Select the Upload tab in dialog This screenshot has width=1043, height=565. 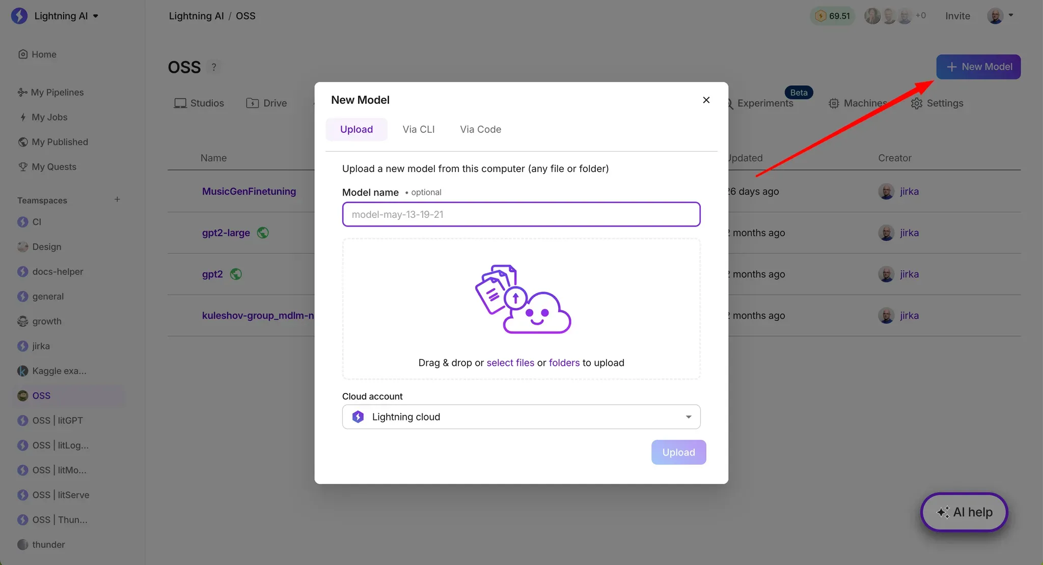point(356,129)
